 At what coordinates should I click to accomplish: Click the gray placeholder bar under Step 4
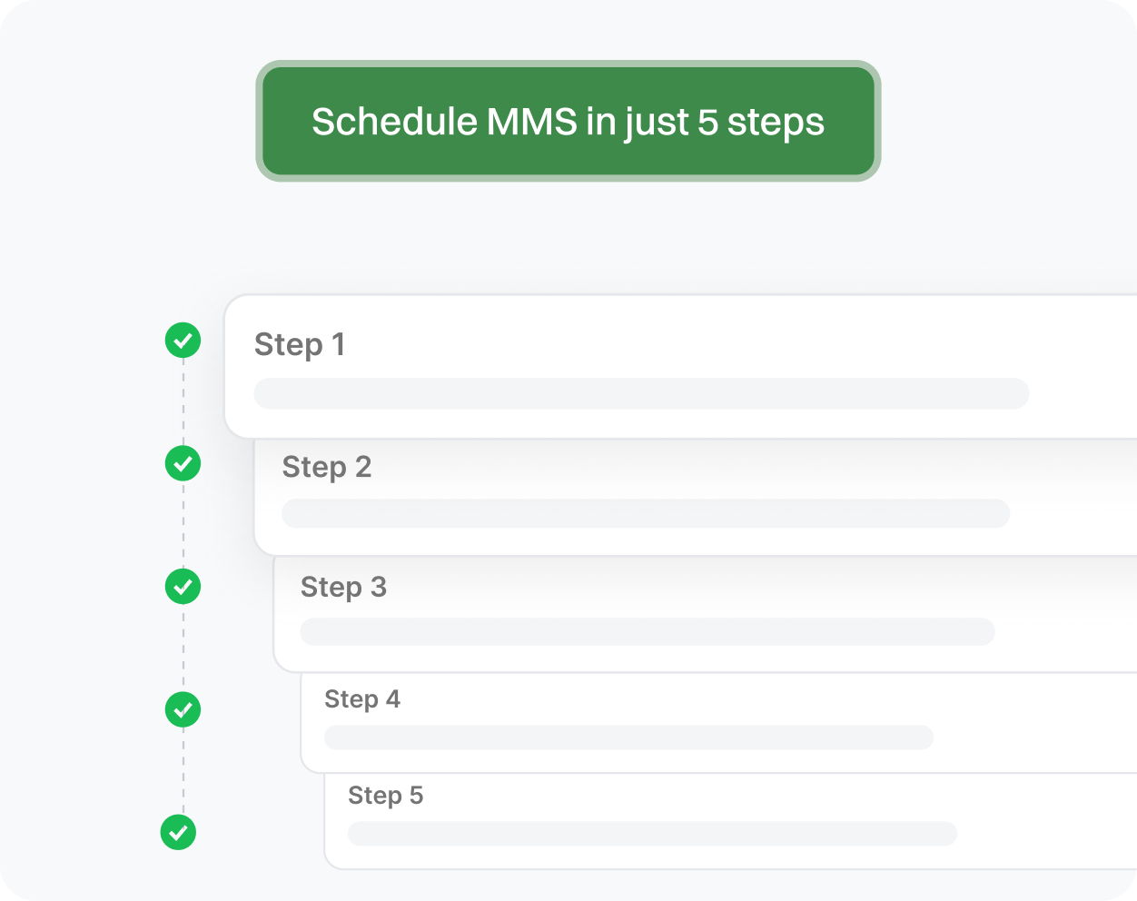(x=628, y=738)
